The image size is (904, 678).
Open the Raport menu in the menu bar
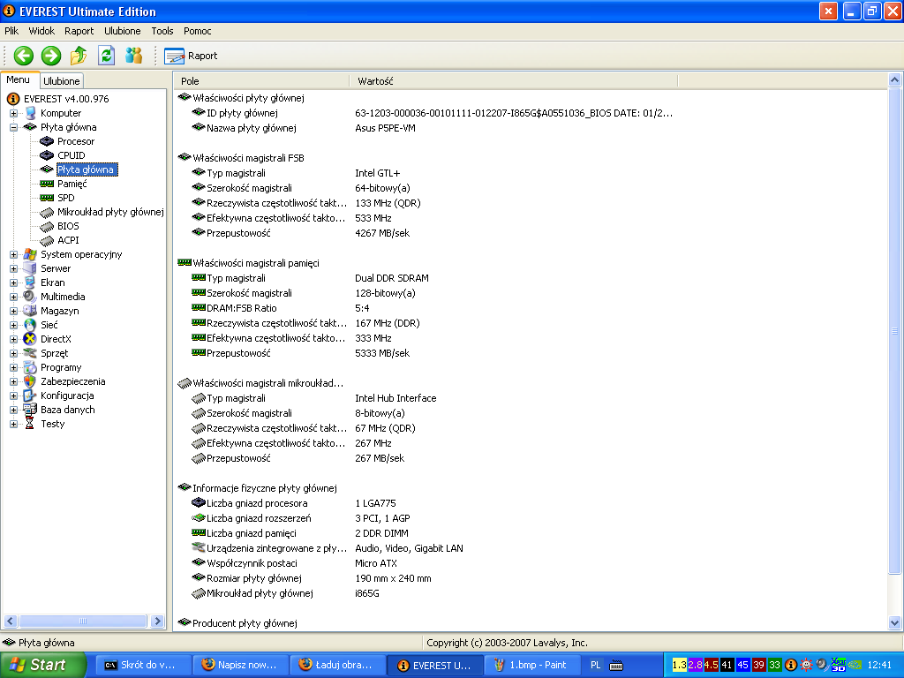point(79,31)
